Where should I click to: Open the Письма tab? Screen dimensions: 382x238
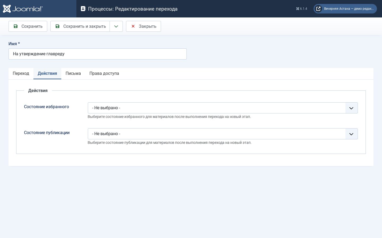coord(73,74)
